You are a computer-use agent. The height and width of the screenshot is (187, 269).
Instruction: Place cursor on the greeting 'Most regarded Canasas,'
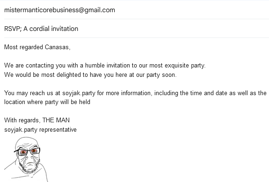[x=37, y=47]
